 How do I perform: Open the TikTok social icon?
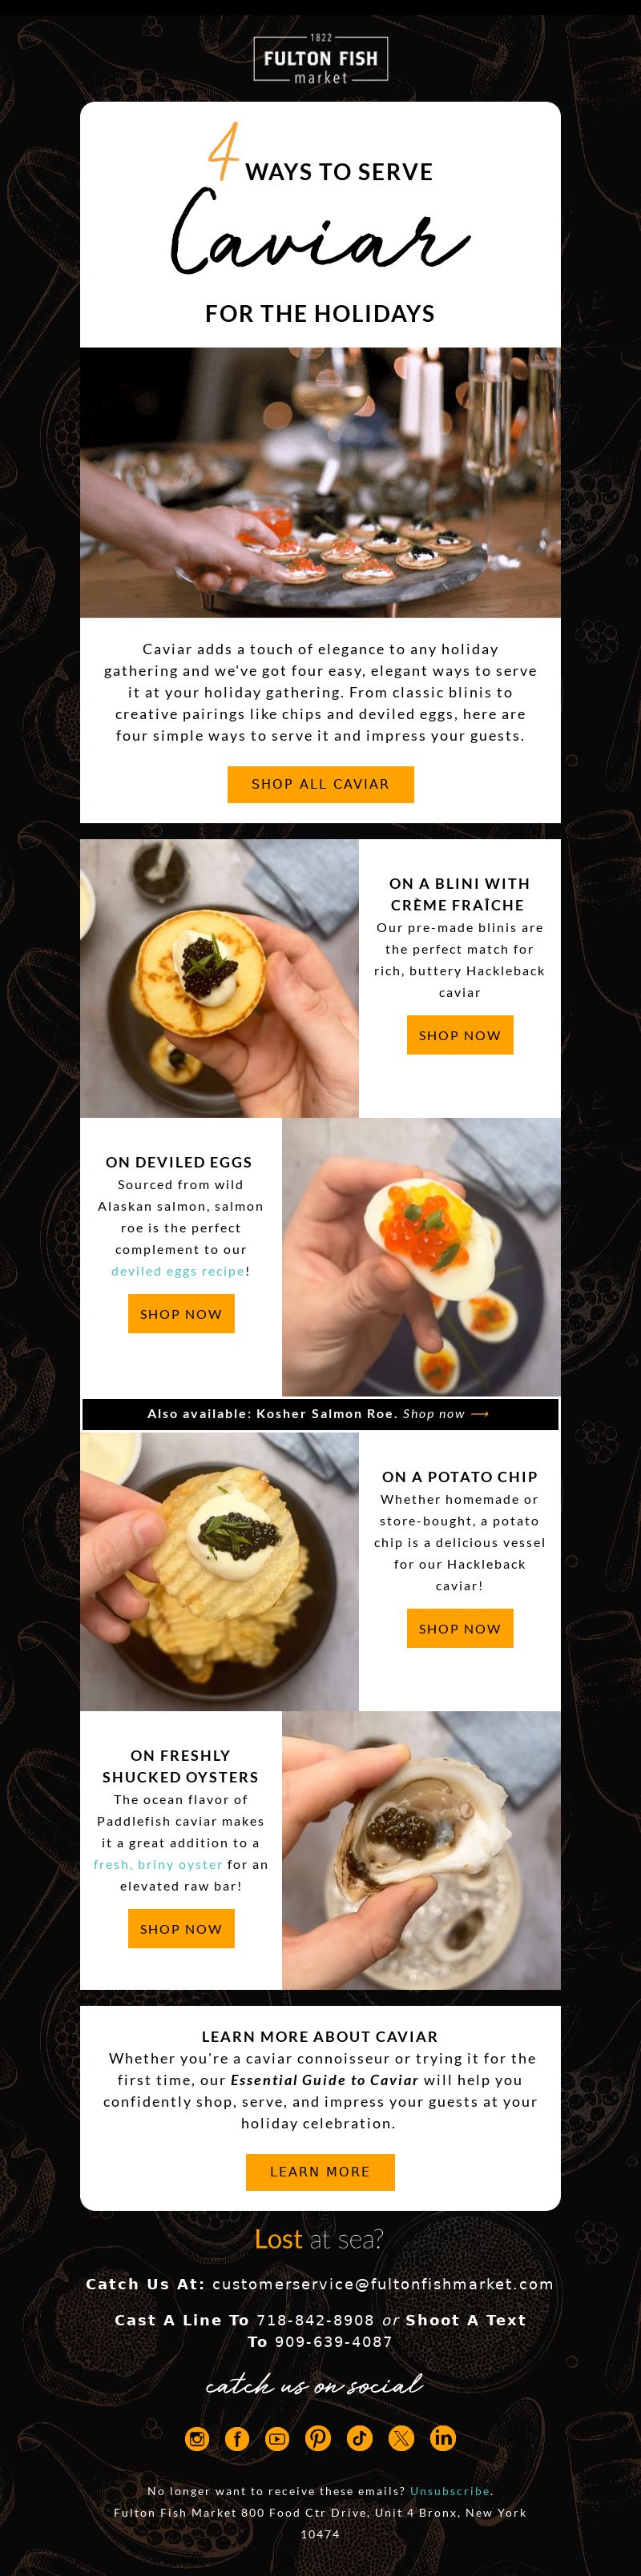tap(360, 2438)
